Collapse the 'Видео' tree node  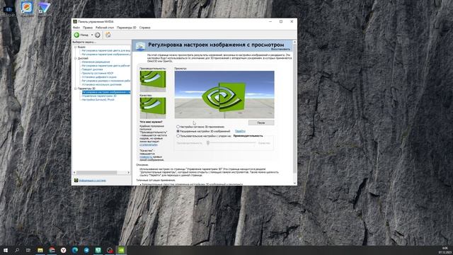coord(76,47)
